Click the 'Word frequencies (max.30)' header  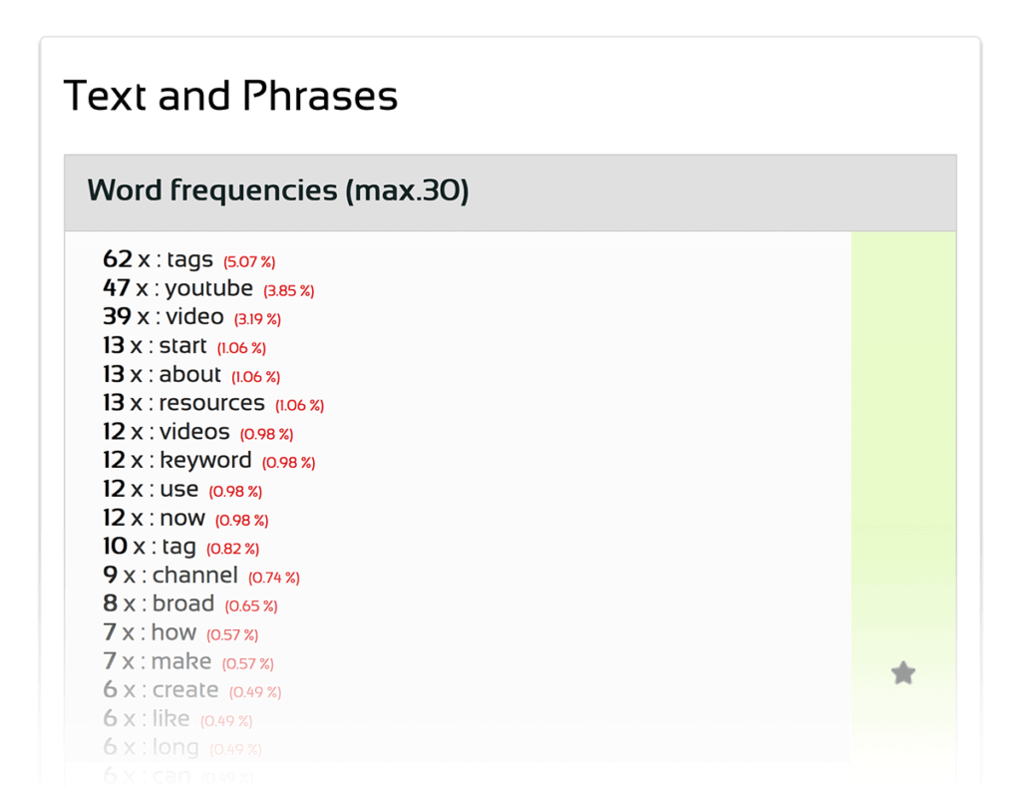coord(278,191)
